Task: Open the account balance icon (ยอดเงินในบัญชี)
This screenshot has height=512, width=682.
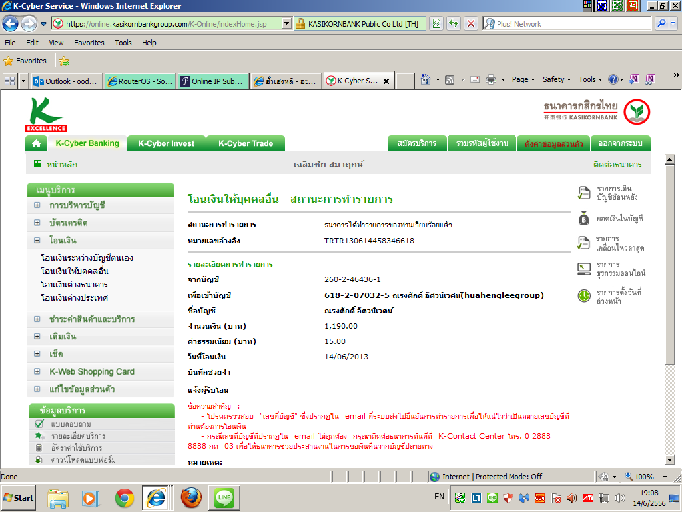Action: click(x=583, y=219)
